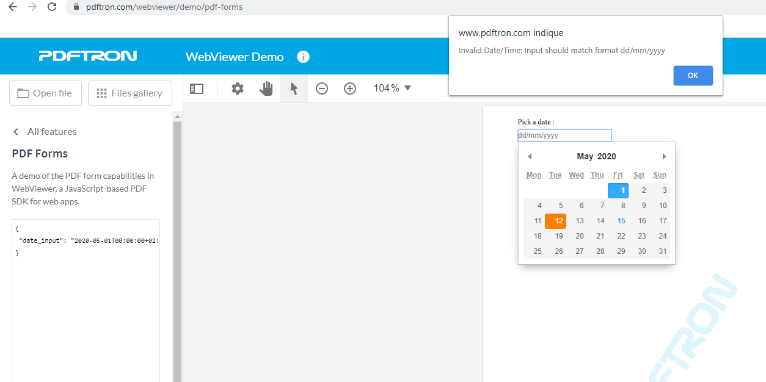766x382 pixels.
Task: Open the info icon beside WebViewer Demo
Action: click(303, 57)
